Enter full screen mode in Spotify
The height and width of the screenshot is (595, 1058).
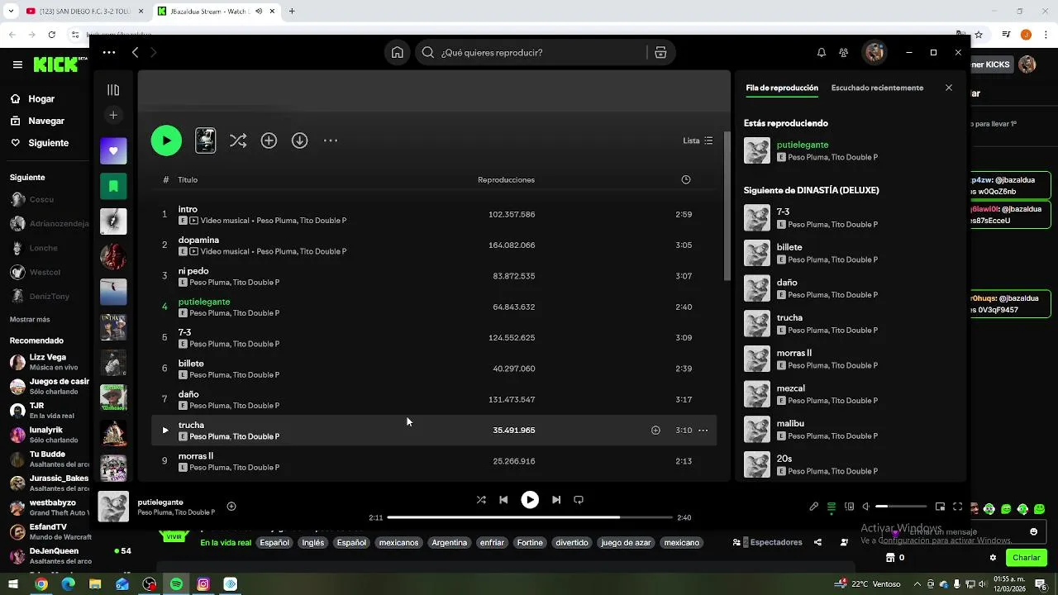[957, 507]
